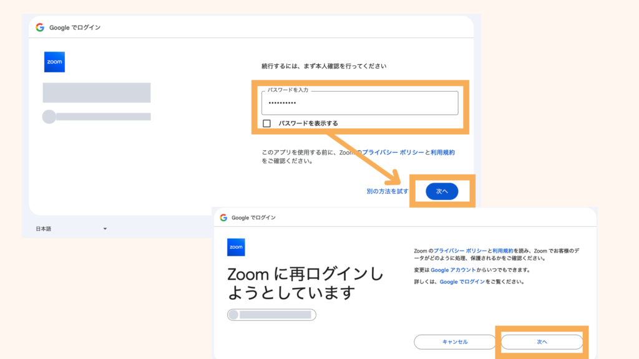Image resolution: width=639 pixels, height=359 pixels.
Task: Click the Google でログイン help link
Action: coord(462,282)
